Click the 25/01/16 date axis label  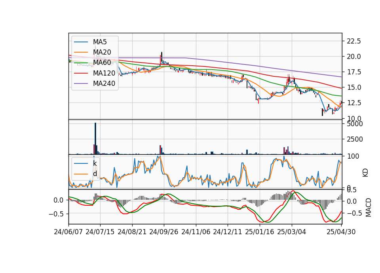260,232
